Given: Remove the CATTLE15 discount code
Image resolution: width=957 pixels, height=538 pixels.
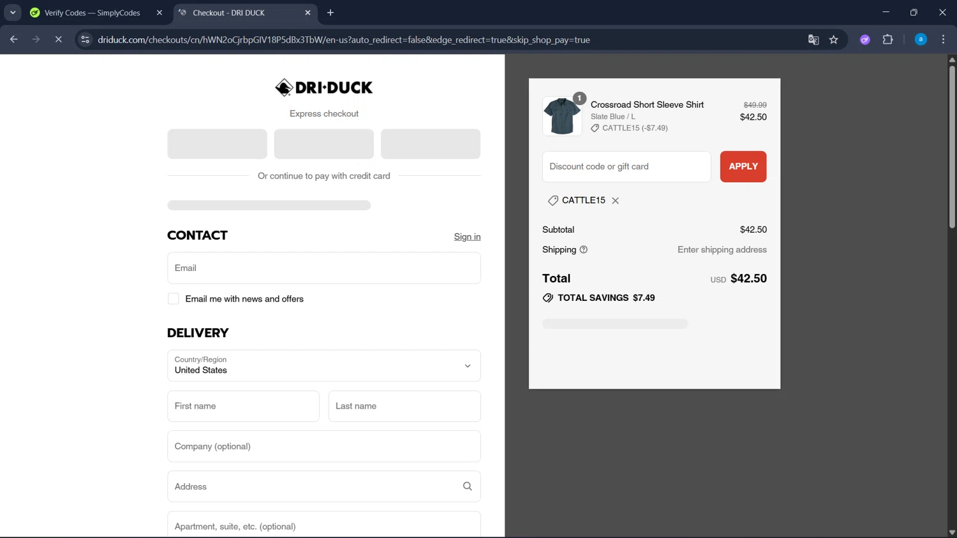Looking at the screenshot, I should click(x=615, y=200).
